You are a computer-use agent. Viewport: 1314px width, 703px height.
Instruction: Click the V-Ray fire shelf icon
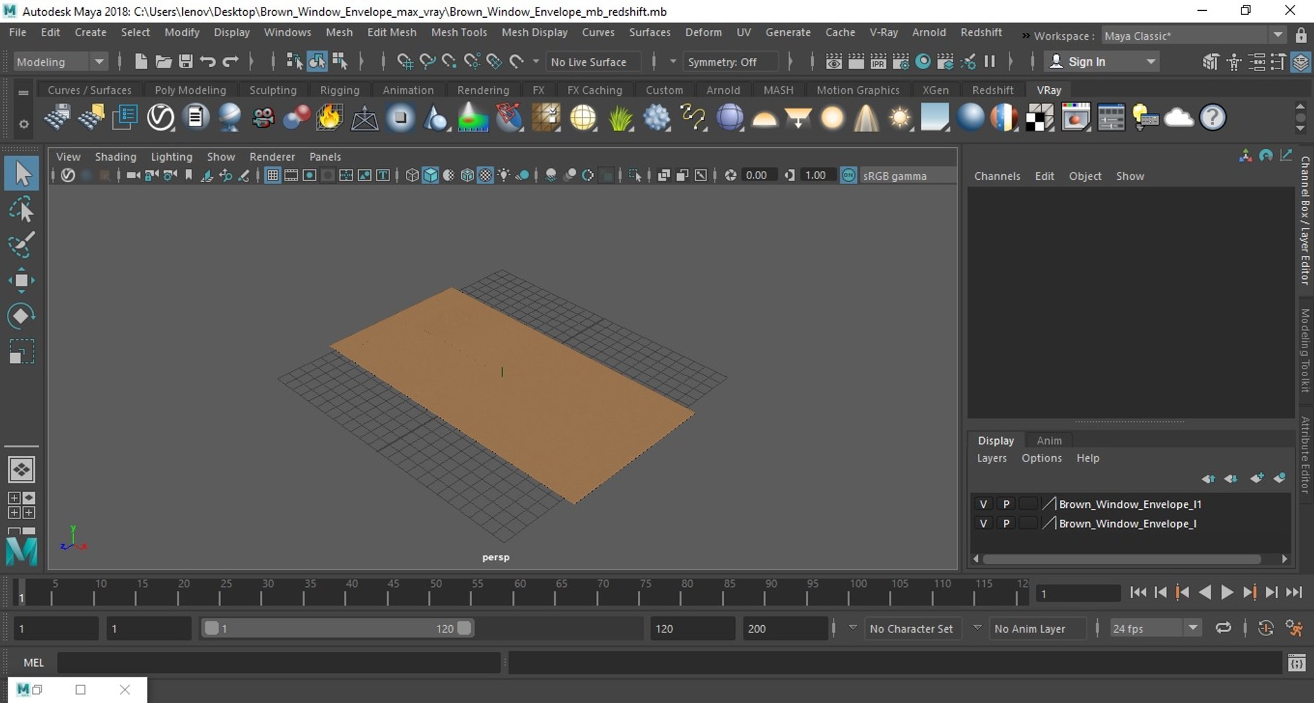(329, 118)
